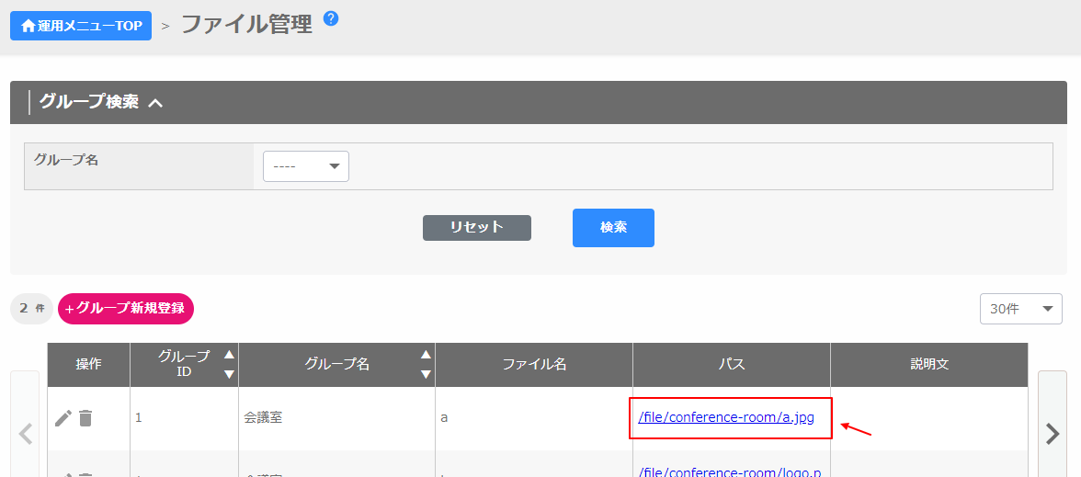Select the 会議室 cell in first row
1081x477 pixels.
click(x=263, y=417)
